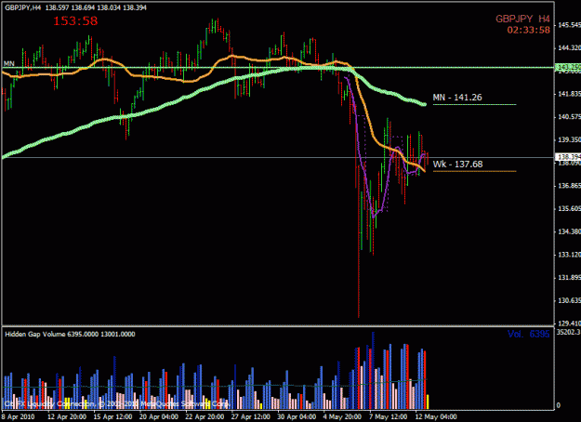
Task: Click the 139.350 price axis value
Action: point(569,140)
